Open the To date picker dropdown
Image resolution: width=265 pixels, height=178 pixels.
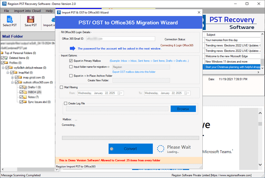point(188,93)
